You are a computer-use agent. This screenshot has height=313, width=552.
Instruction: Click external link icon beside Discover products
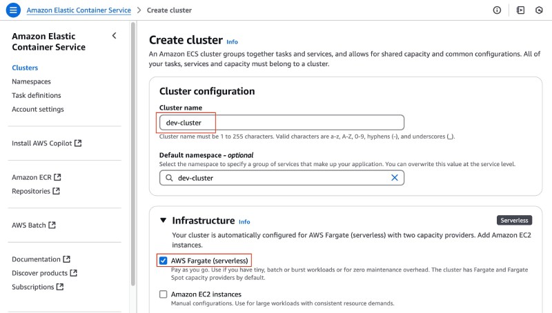74,273
